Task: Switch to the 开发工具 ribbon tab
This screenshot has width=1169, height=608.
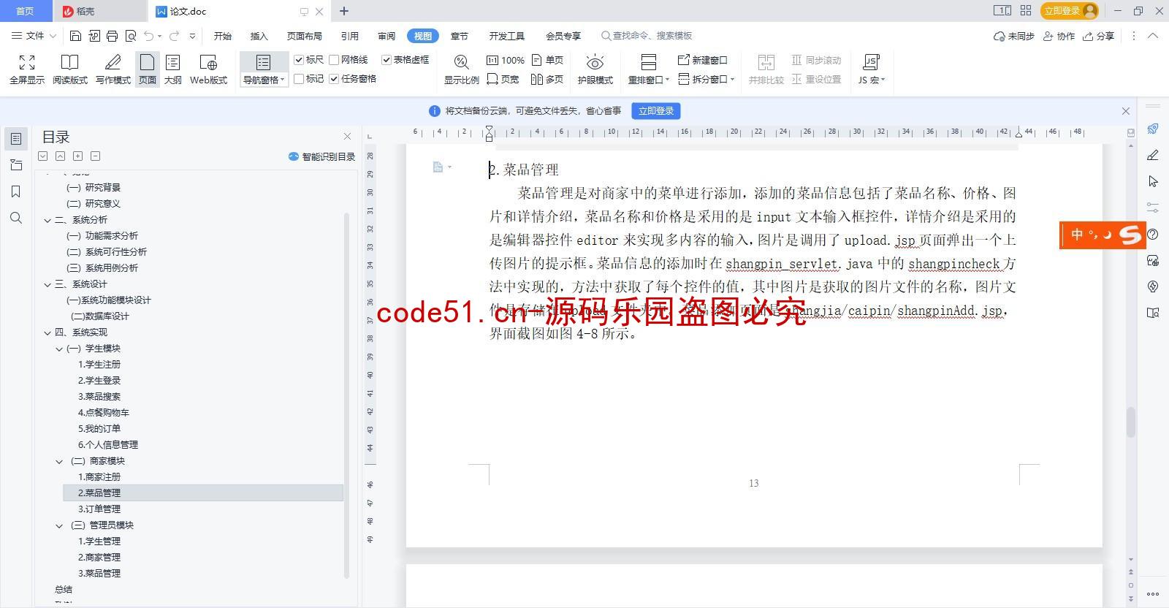Action: pos(507,36)
